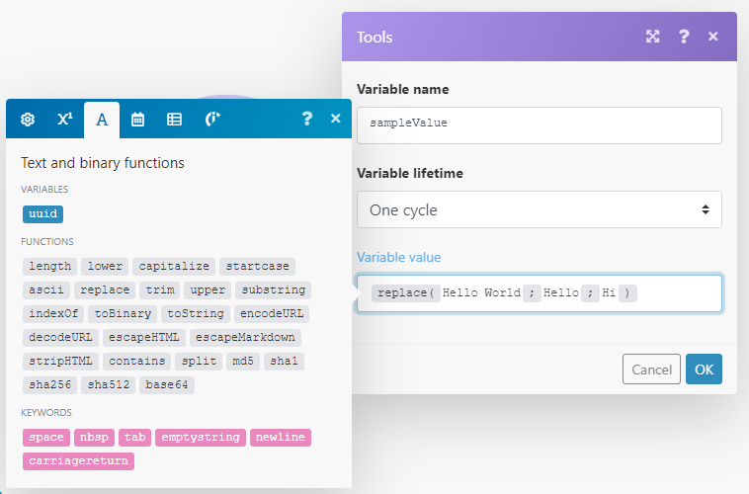Viewport: 749px width, 494px height.
Task: Insert the startcase function
Action: 258,267
